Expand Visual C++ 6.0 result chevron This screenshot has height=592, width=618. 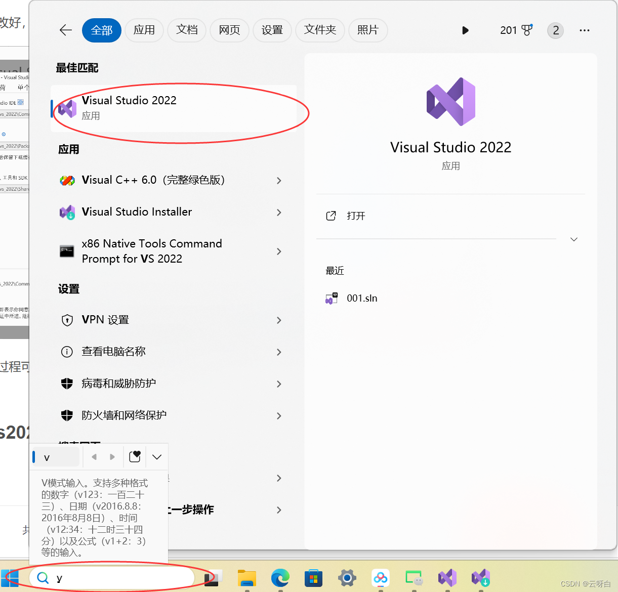click(279, 181)
